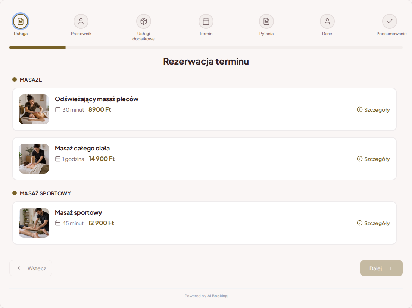The width and height of the screenshot is (412, 308).
Task: Go back with the Wstecz button
Action: tap(31, 268)
